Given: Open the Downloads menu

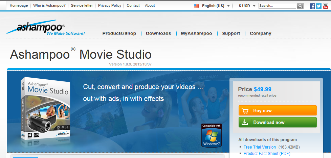Looking at the screenshot, I should pyautogui.click(x=158, y=33).
